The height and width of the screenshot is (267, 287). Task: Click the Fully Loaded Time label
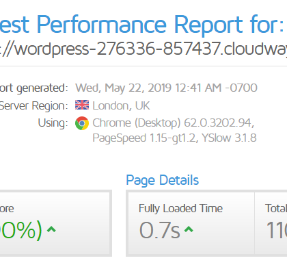(180, 208)
